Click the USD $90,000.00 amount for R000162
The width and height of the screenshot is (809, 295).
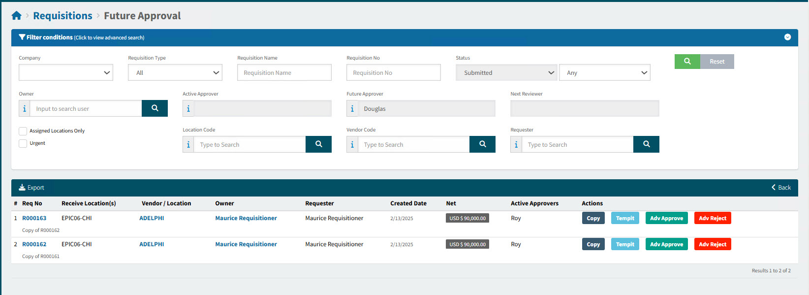(467, 244)
